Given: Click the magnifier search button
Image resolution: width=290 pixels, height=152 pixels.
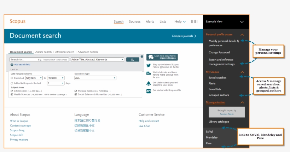Looking at the screenshot, I should [133, 59].
